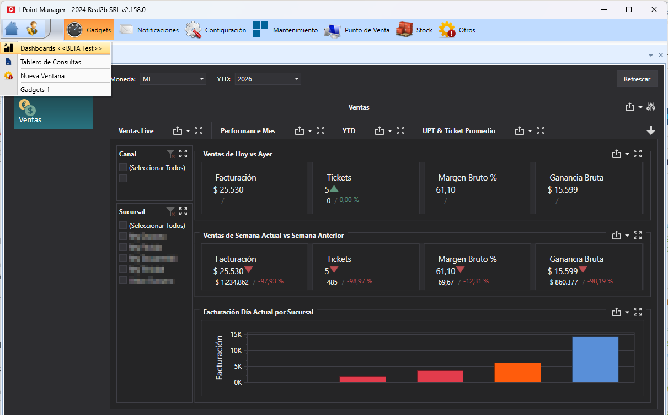Clear the Sucursal filter
668x415 pixels.
coord(171,212)
